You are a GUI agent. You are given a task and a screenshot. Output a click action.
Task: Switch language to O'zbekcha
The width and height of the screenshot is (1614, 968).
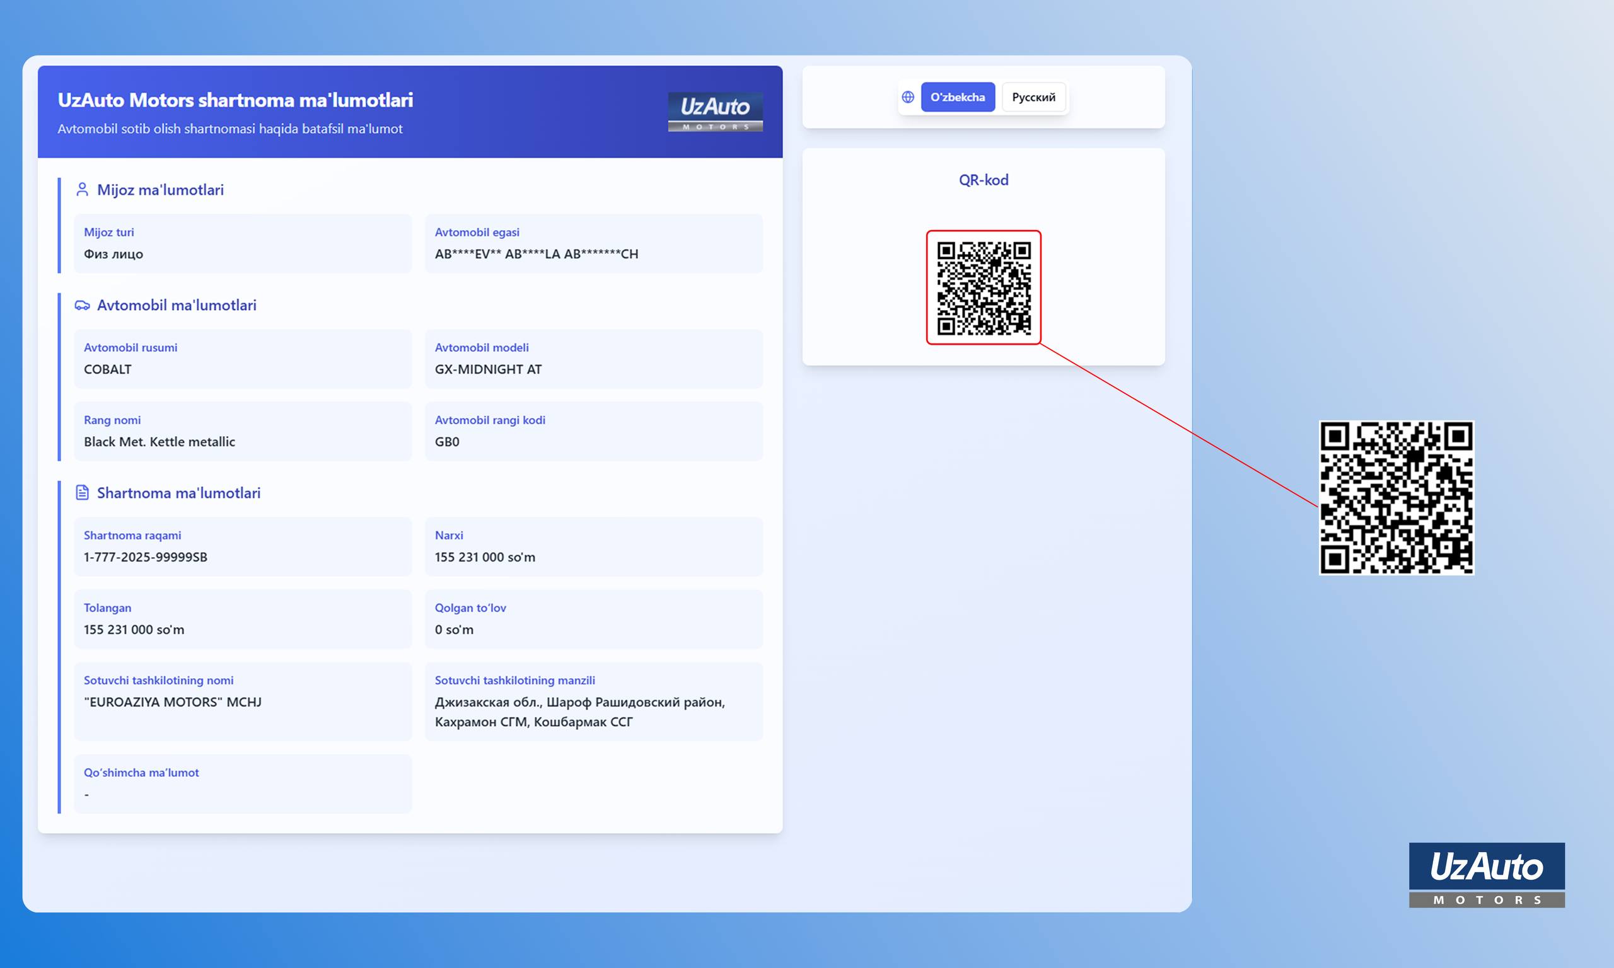click(957, 97)
